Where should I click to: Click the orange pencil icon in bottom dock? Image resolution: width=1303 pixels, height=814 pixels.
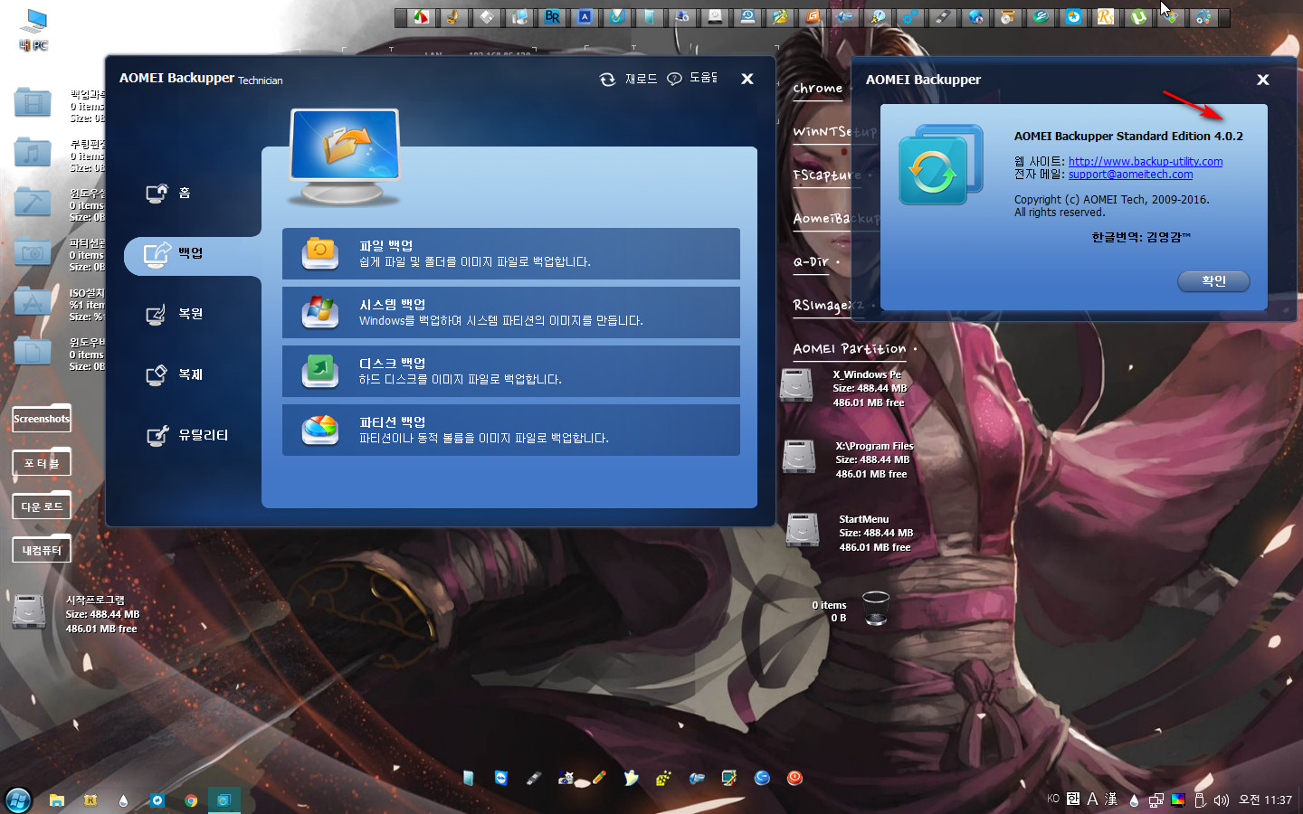pyautogui.click(x=598, y=778)
